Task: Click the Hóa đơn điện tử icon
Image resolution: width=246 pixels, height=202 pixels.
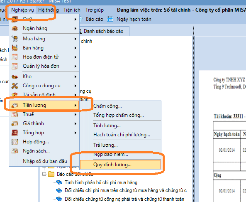Action: point(15,57)
